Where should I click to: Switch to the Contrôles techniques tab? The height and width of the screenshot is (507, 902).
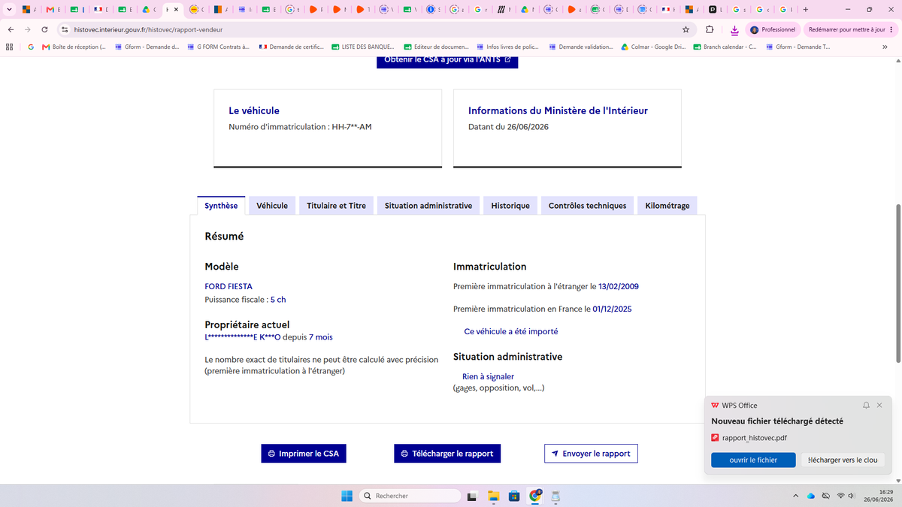pyautogui.click(x=587, y=205)
